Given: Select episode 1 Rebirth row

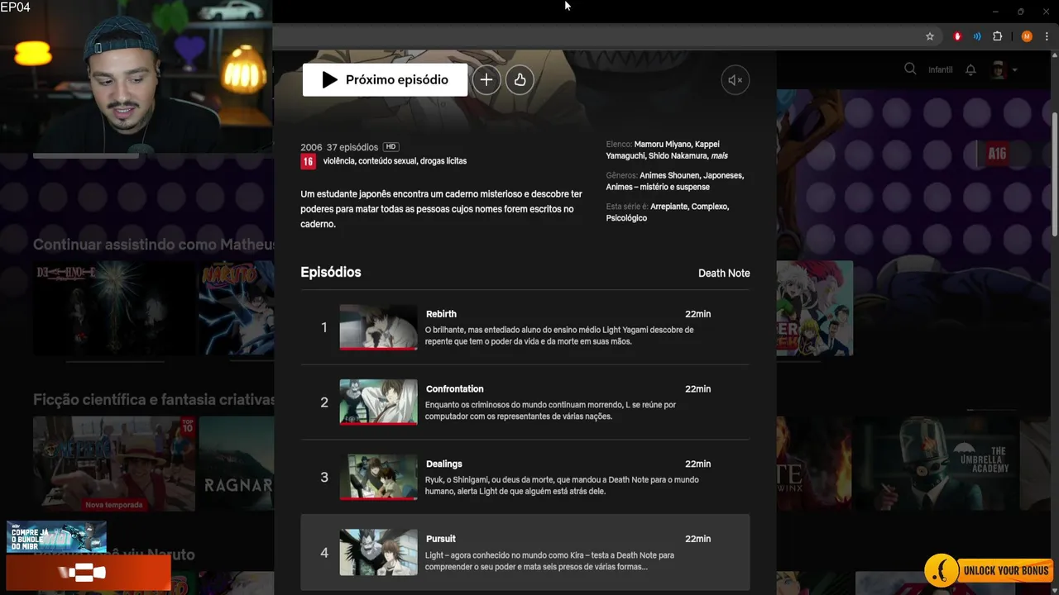Looking at the screenshot, I should coord(525,327).
